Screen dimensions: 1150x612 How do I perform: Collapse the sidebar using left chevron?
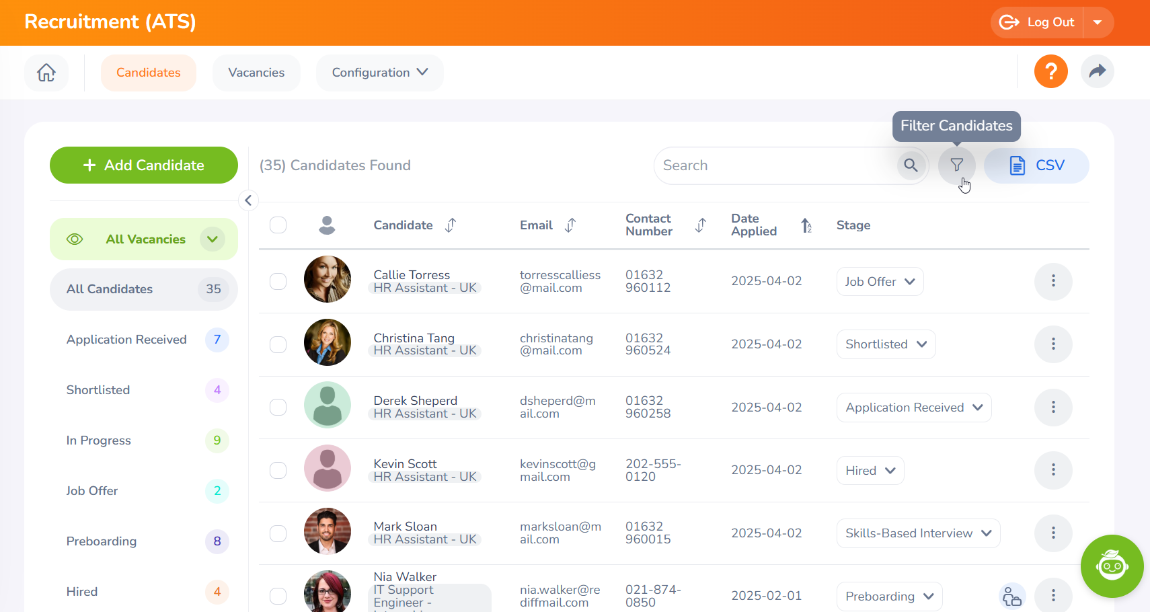[248, 200]
